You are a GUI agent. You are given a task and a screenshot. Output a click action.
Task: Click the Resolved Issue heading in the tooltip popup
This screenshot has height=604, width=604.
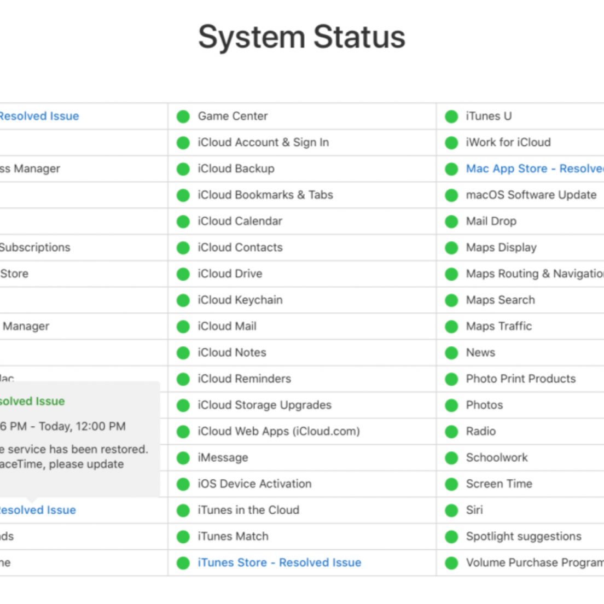[x=32, y=401]
